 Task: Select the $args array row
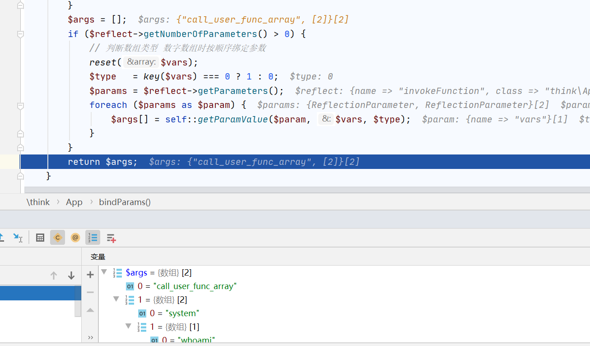coord(344,272)
